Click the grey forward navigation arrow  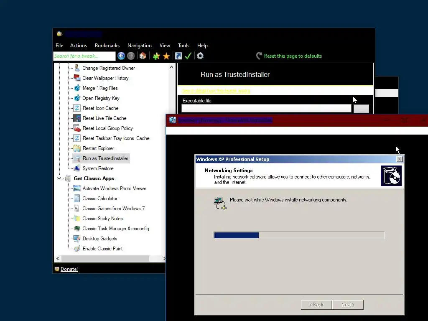131,56
